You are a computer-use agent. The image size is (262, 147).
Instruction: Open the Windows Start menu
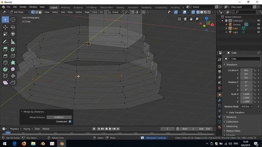[x=5, y=143]
